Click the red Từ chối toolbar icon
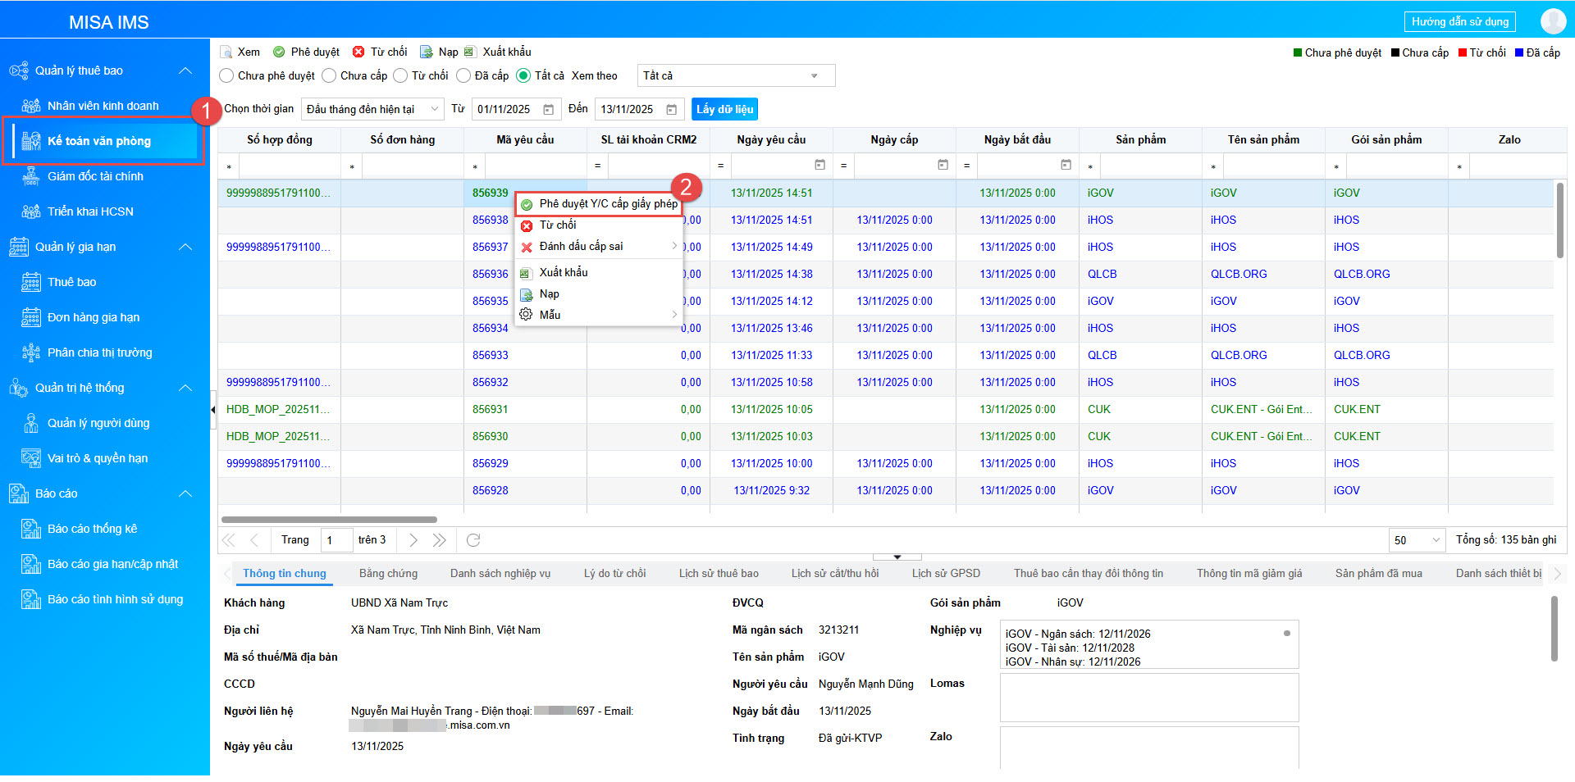 (358, 52)
